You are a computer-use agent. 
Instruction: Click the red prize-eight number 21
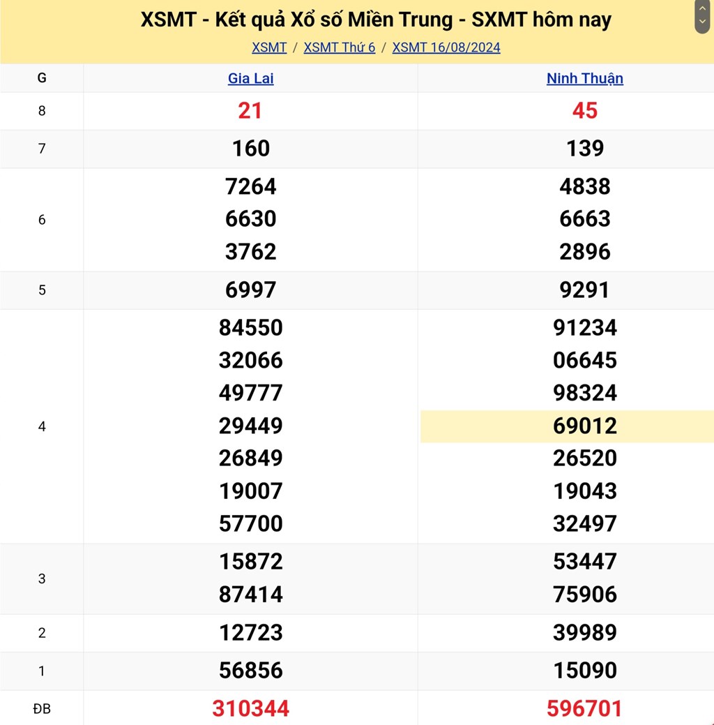250,111
